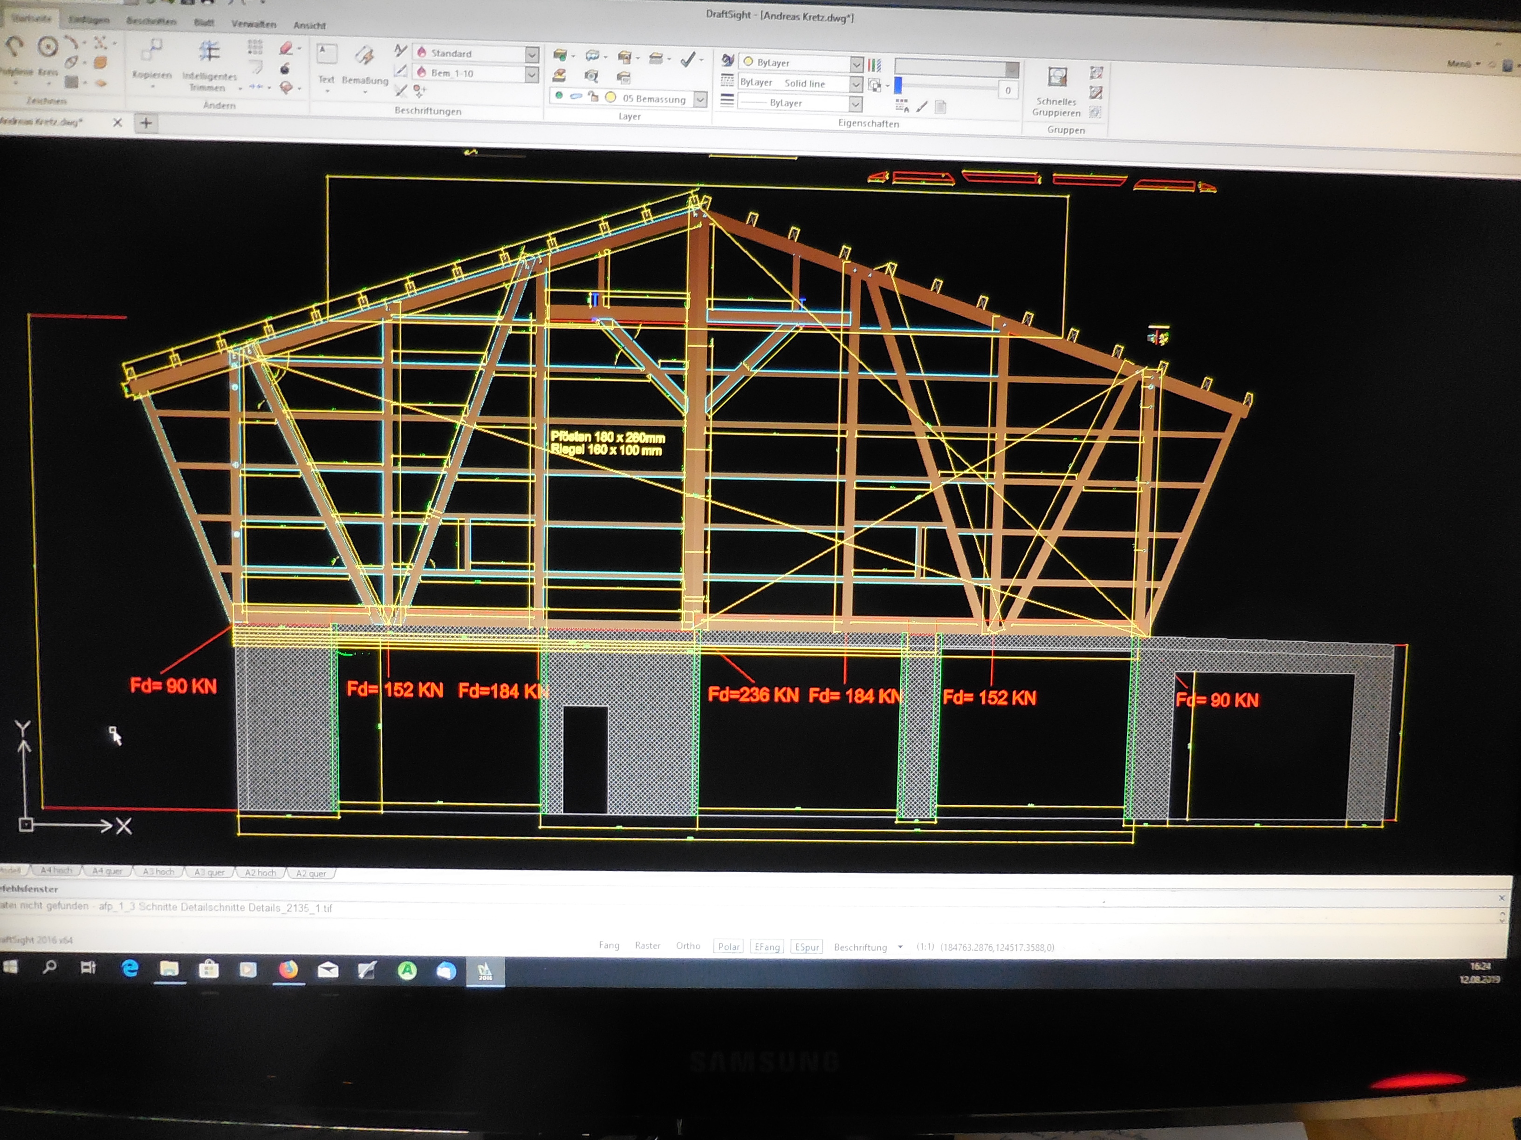This screenshot has width=1521, height=1140.
Task: Toggle Raster grid button in status bar
Action: point(647,945)
